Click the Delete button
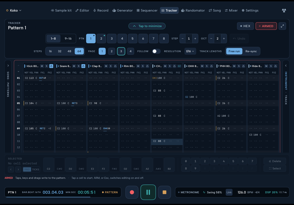 (x=275, y=161)
